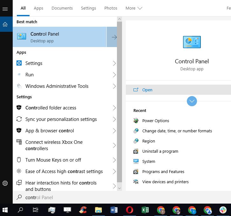The width and height of the screenshot is (231, 216).
Task: Launch Opera from the taskbar
Action: pyautogui.click(x=129, y=210)
